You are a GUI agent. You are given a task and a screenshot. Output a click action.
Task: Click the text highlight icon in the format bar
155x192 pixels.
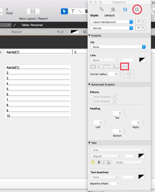click(84, 32)
